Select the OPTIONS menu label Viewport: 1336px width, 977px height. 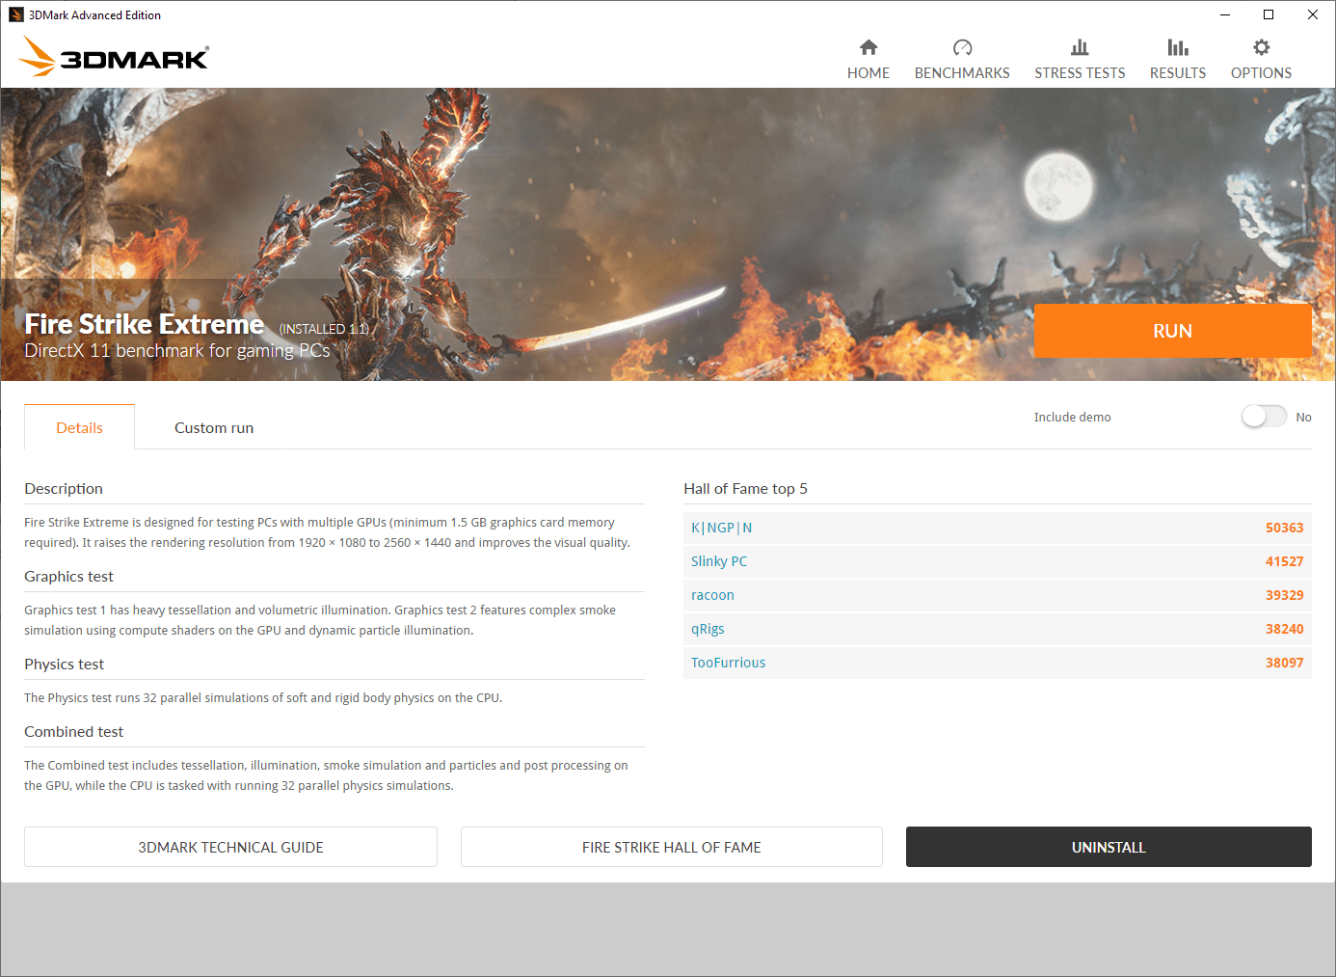[1261, 73]
